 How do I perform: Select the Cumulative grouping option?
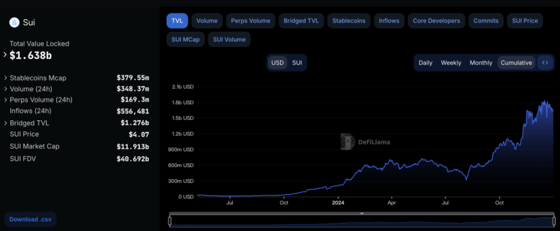pos(516,63)
